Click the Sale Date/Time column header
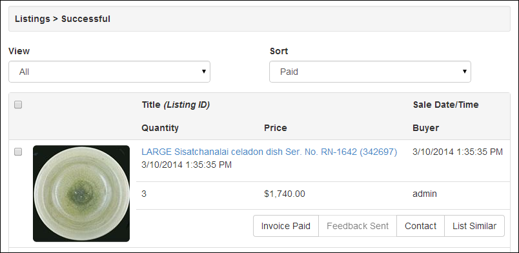The width and height of the screenshot is (519, 253). point(445,105)
